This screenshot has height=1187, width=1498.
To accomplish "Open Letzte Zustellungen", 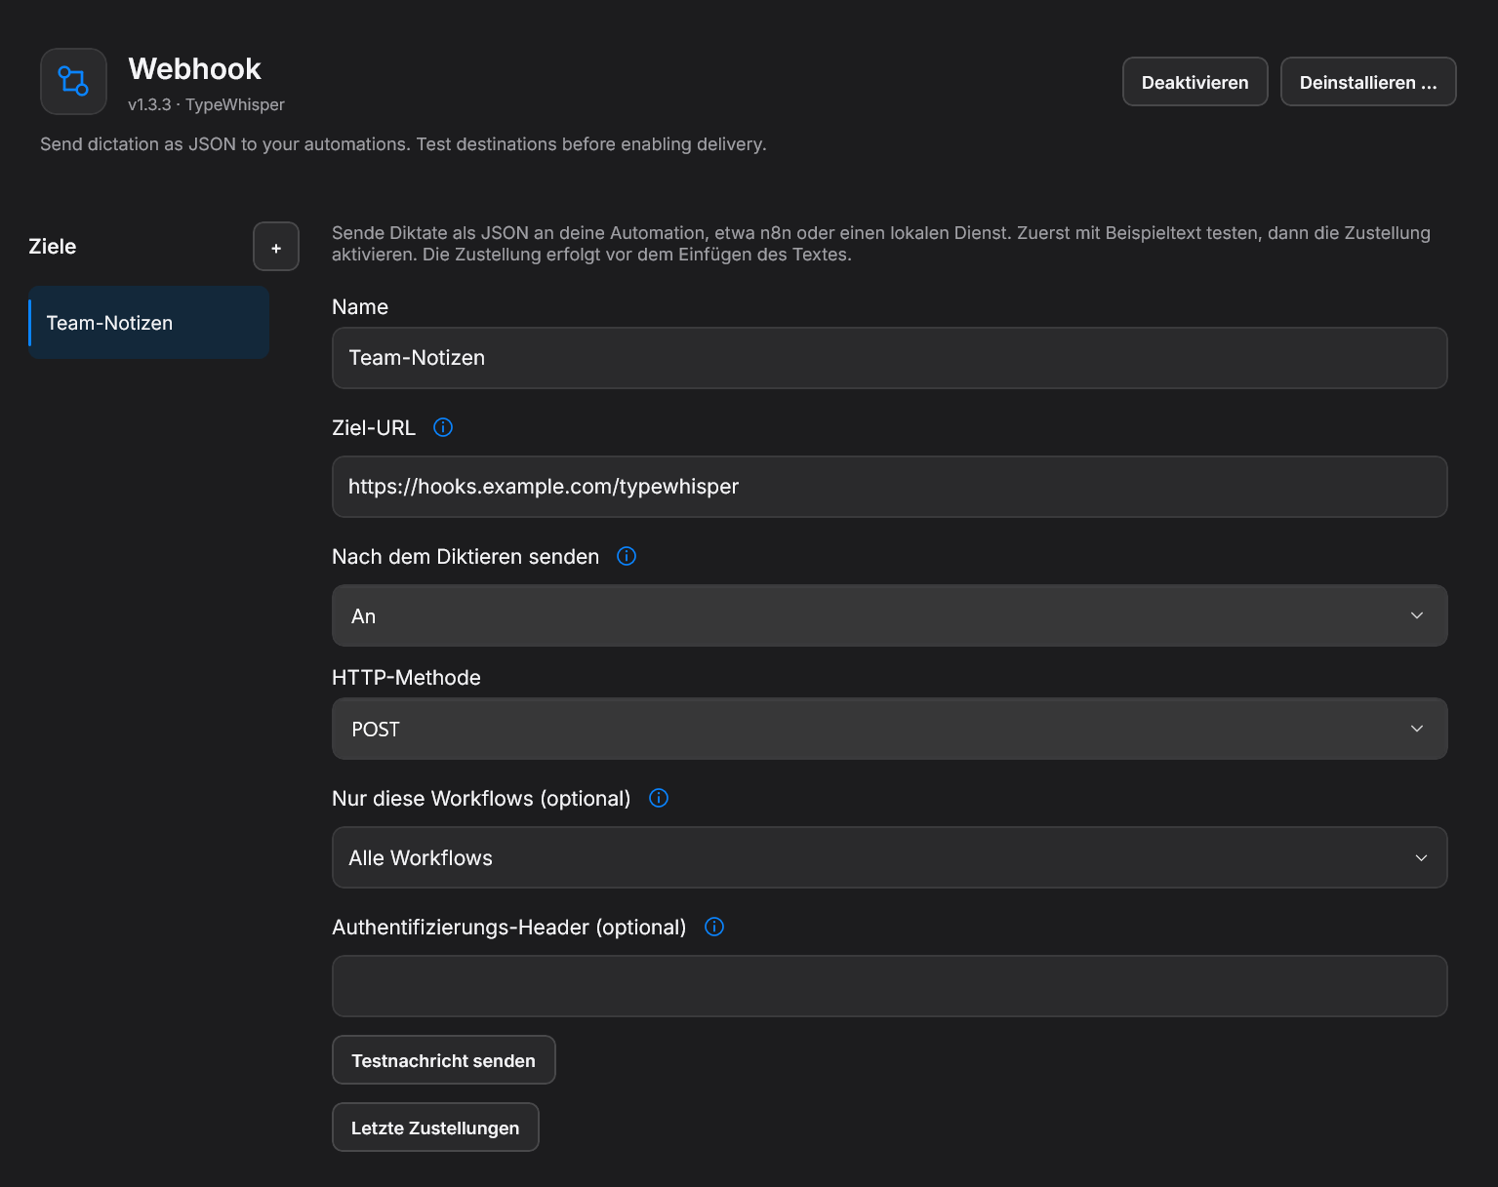I will click(435, 1128).
